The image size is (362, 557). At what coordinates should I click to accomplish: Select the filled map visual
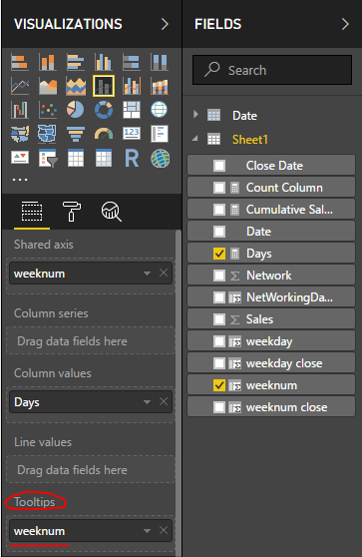(20, 134)
